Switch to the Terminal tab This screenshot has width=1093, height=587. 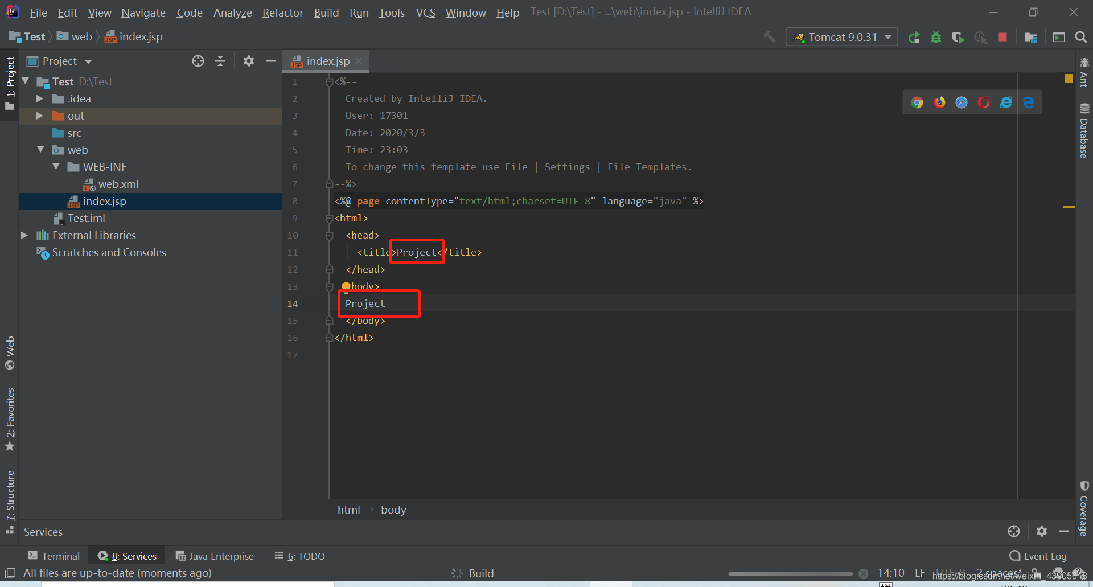54,556
